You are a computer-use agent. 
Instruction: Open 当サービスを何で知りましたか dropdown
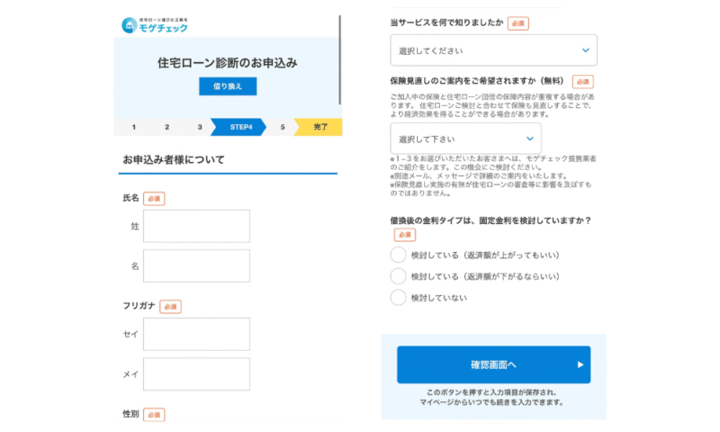pos(493,50)
